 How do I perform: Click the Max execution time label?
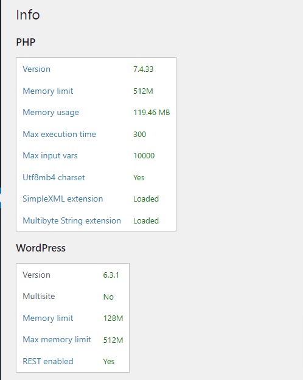(x=59, y=134)
